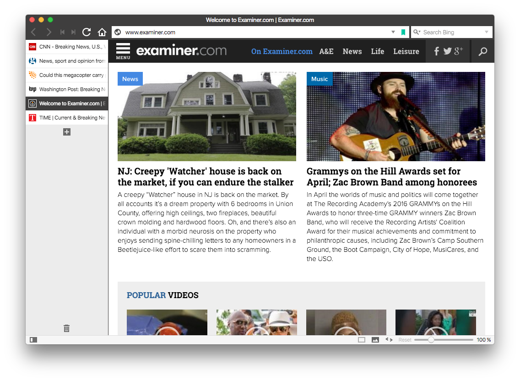Play the fourth popular video thumbnail
Viewport: 520px width, 381px height.
[x=436, y=322]
